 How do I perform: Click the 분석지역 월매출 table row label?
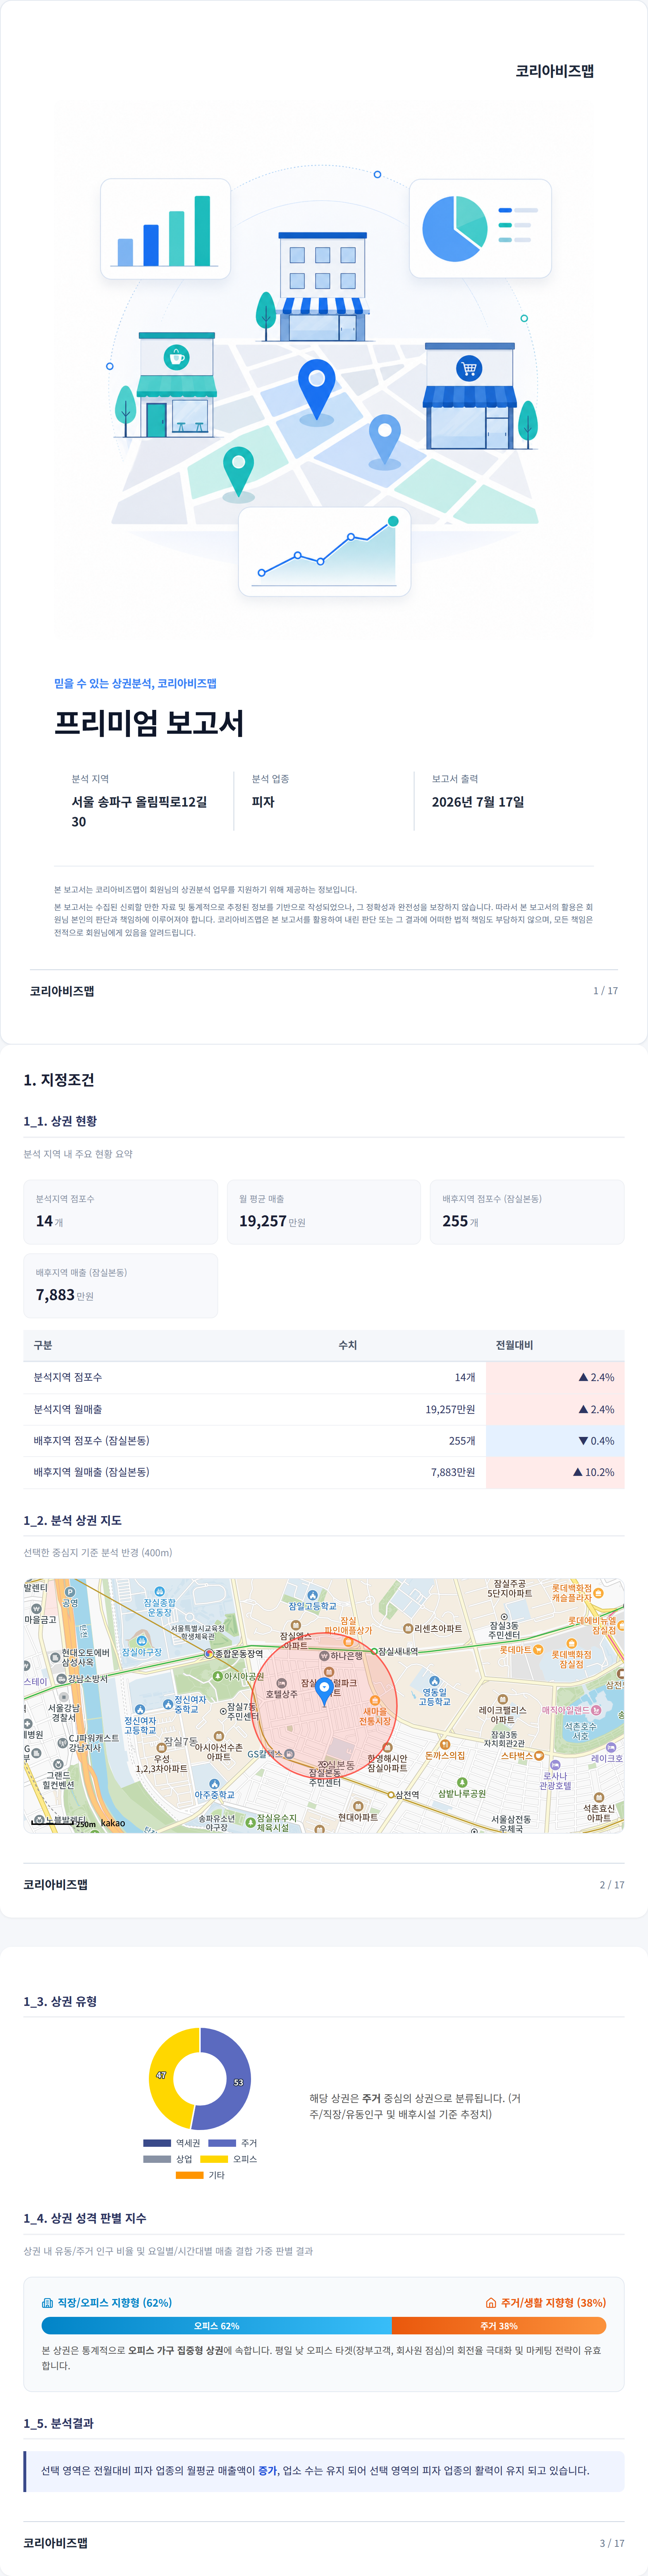point(68,1409)
